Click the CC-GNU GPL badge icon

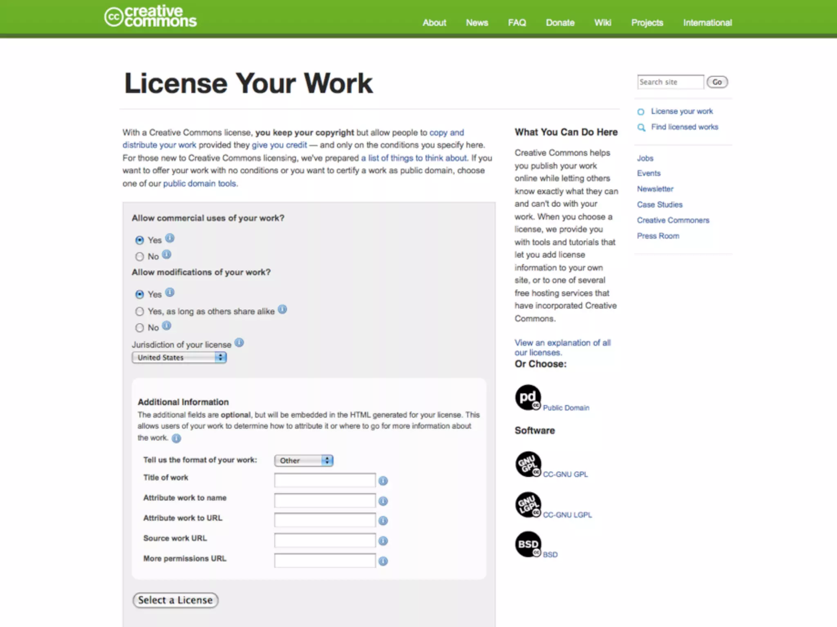[x=528, y=464]
